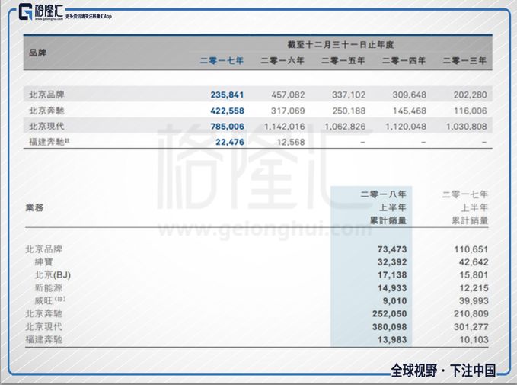Screen dimensions: 517x385
Task: Click the 北京現代 row label in lower table
Action: point(44,326)
